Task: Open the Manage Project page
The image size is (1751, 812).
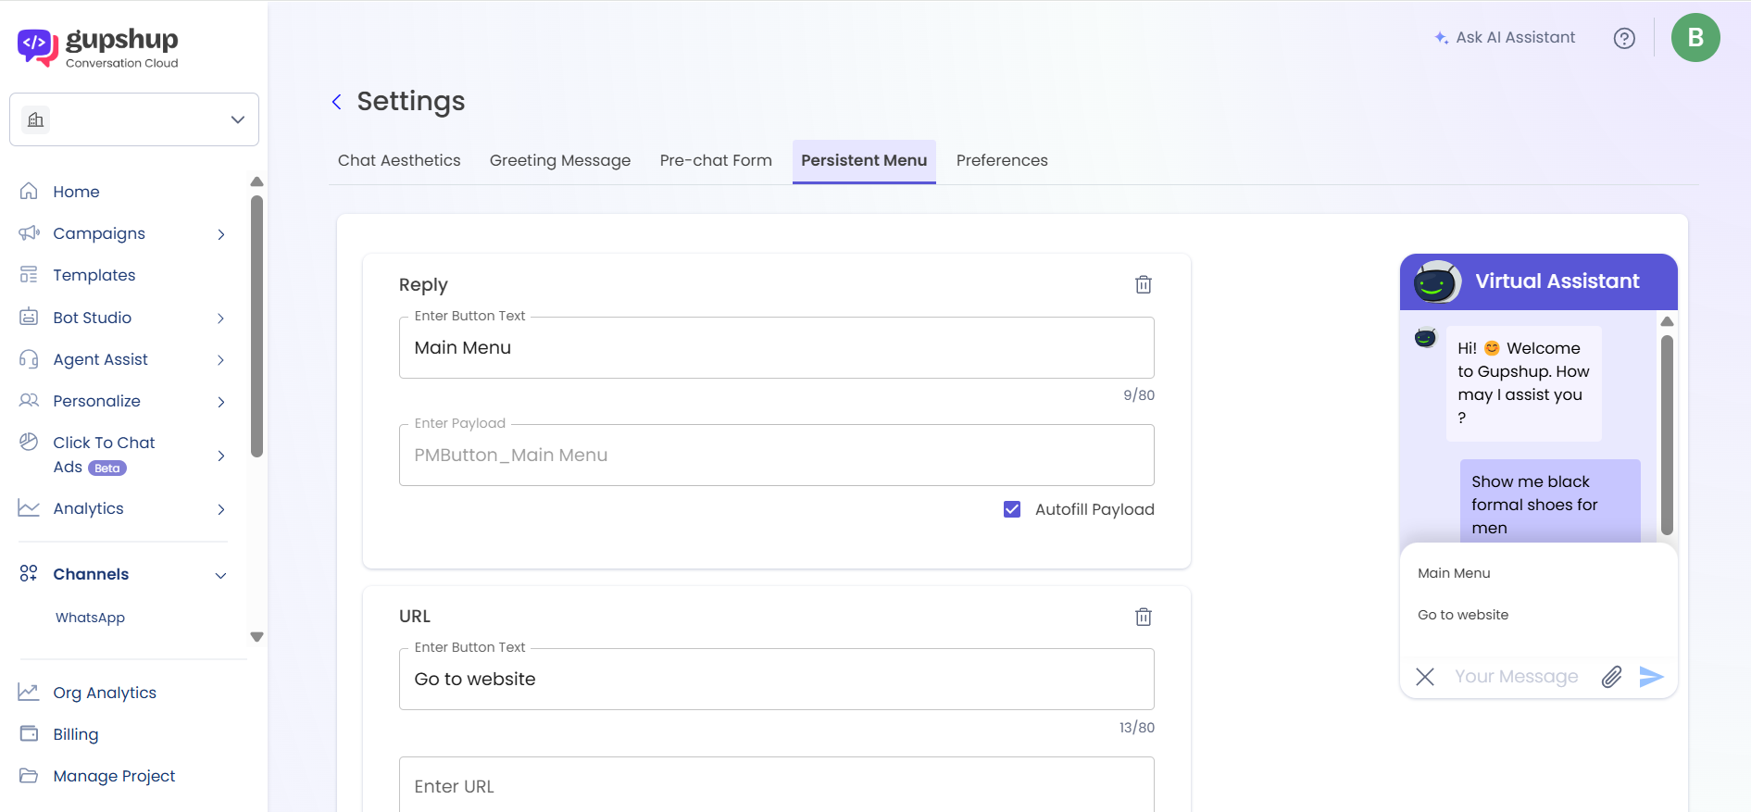Action: coord(114,776)
